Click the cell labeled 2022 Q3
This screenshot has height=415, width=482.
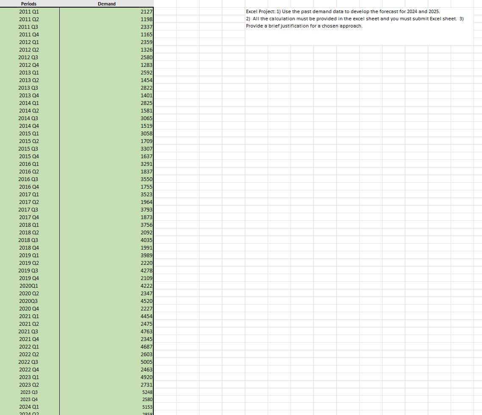click(x=29, y=362)
